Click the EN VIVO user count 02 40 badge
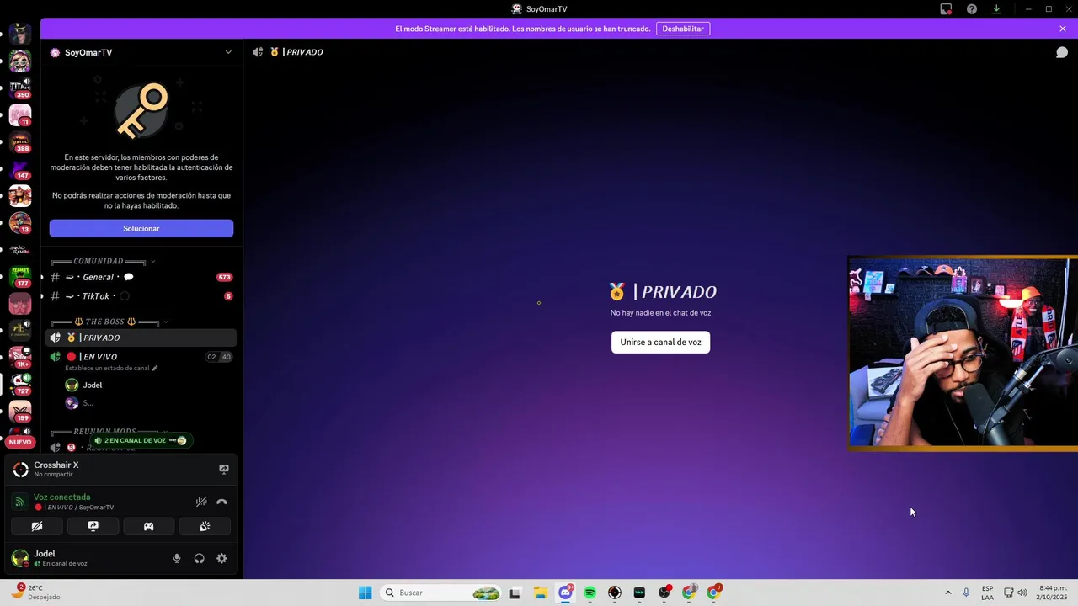 [219, 357]
